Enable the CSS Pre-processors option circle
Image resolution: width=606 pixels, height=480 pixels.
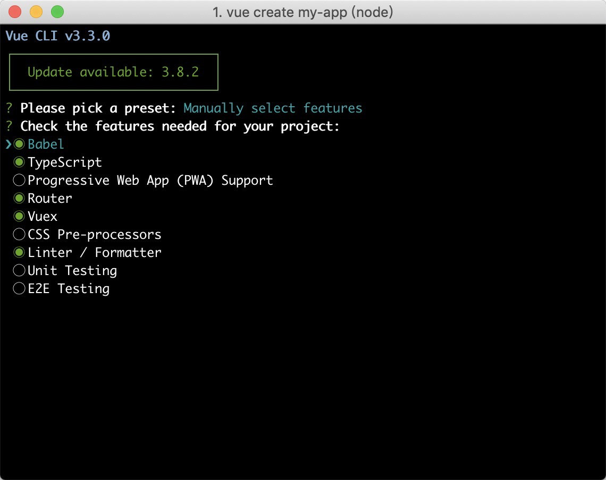[x=20, y=234]
